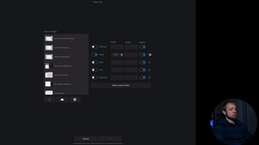259x145 pixels.
Task: Click the AFPhoto format label
Action: pyautogui.click(x=103, y=47)
